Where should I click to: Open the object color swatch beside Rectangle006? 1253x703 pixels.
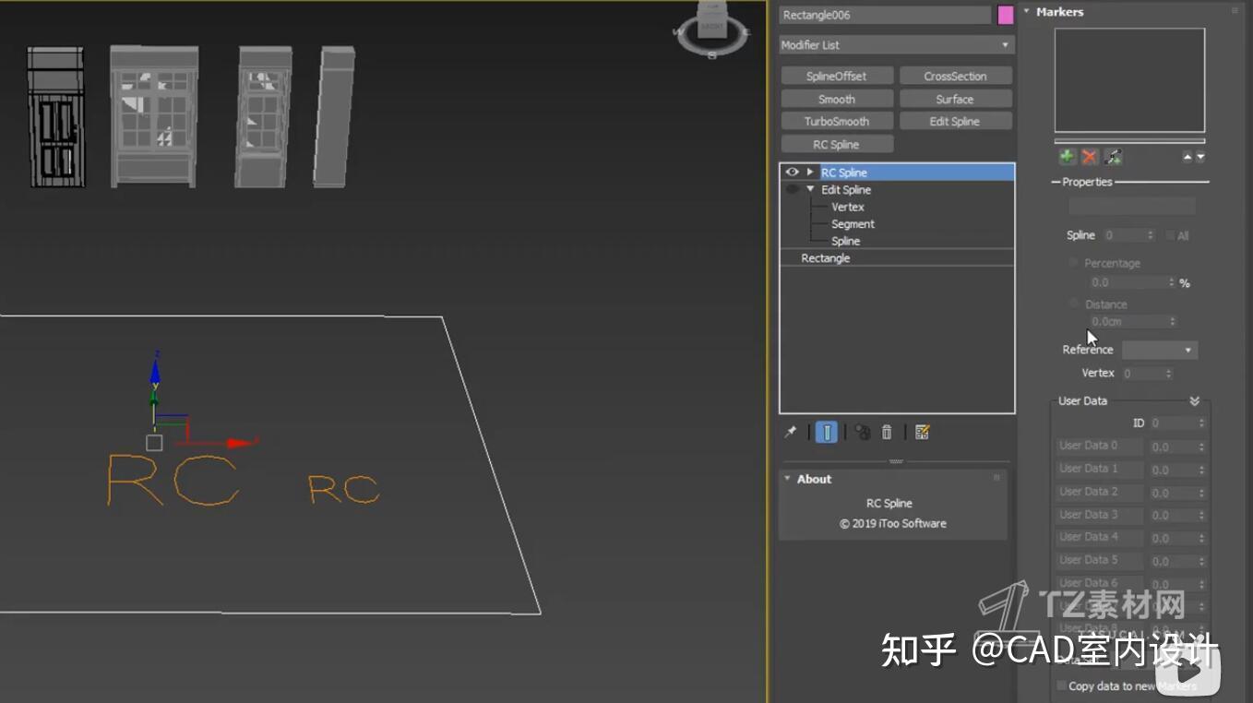pos(1007,15)
